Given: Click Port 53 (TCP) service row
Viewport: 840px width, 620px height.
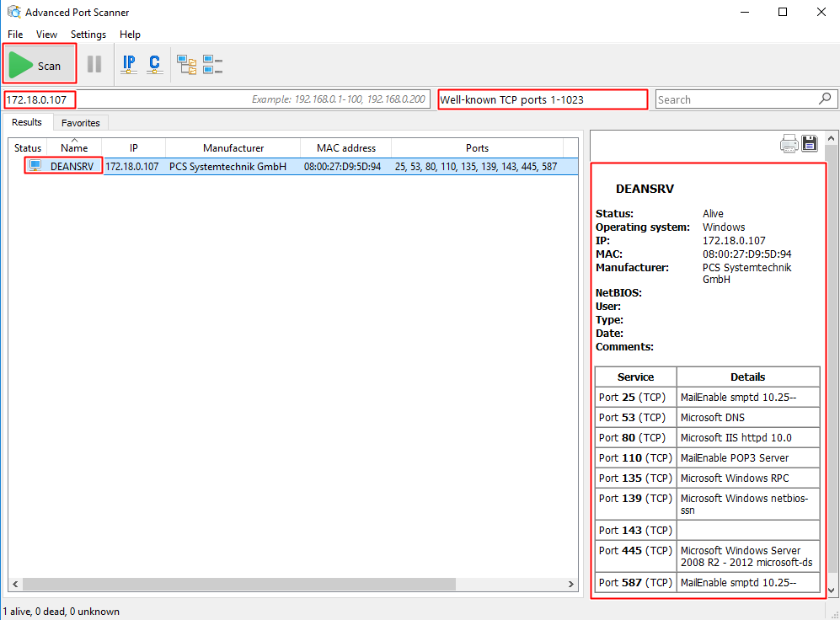Looking at the screenshot, I should coord(707,417).
